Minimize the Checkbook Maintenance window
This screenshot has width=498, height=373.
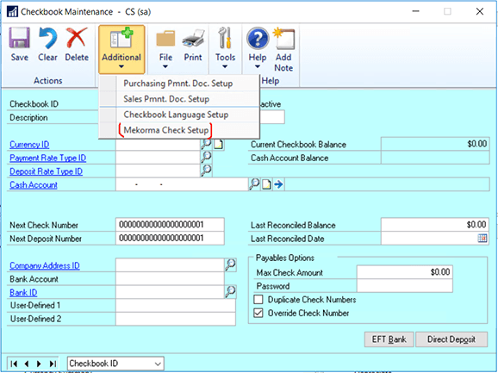coord(416,11)
